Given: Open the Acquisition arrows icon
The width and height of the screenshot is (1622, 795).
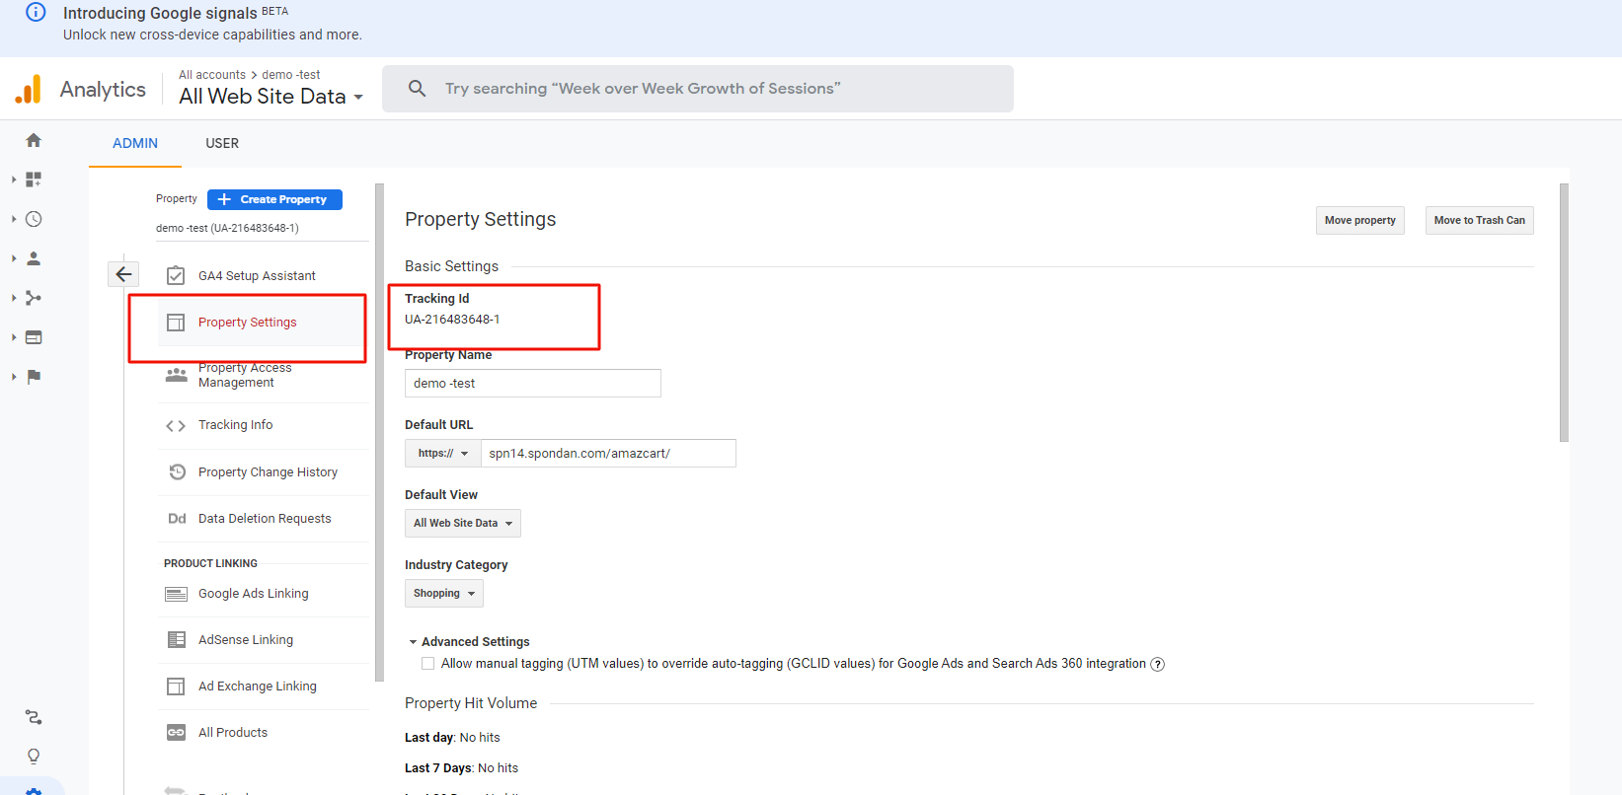Looking at the screenshot, I should [34, 298].
